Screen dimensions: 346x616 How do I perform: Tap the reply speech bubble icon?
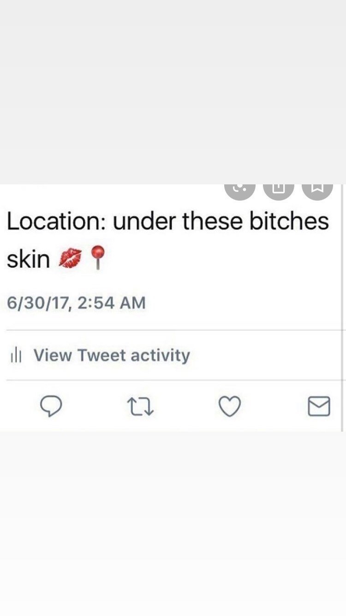[x=51, y=407]
